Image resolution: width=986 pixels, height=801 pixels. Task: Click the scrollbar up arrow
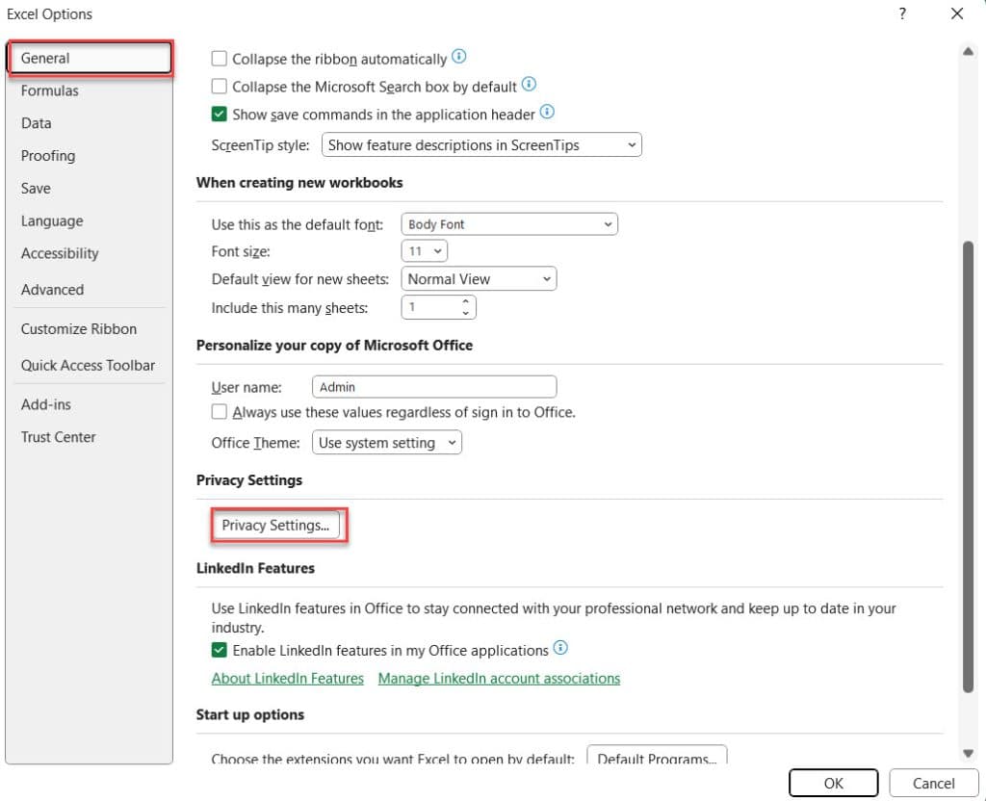coord(969,52)
